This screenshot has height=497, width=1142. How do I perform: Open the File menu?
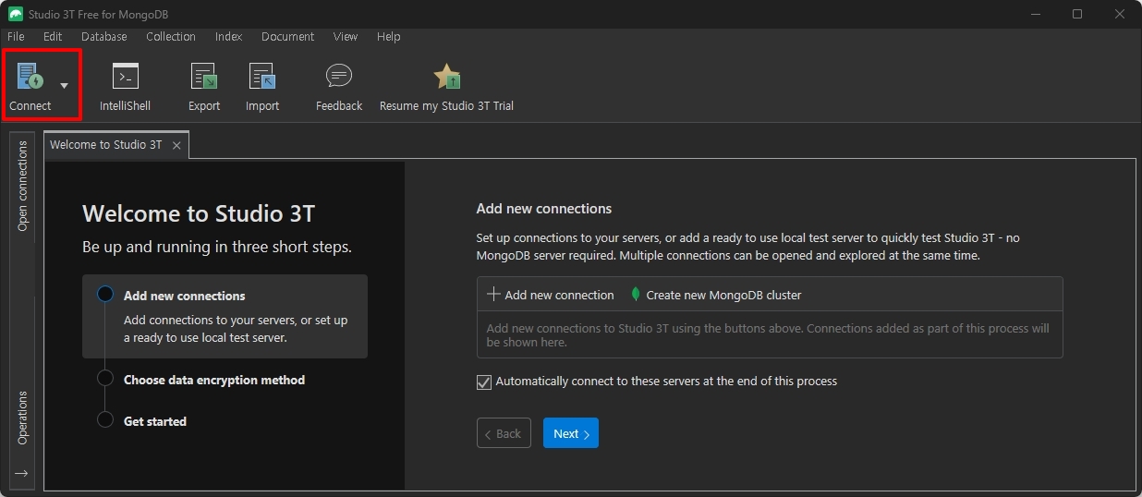(x=16, y=37)
